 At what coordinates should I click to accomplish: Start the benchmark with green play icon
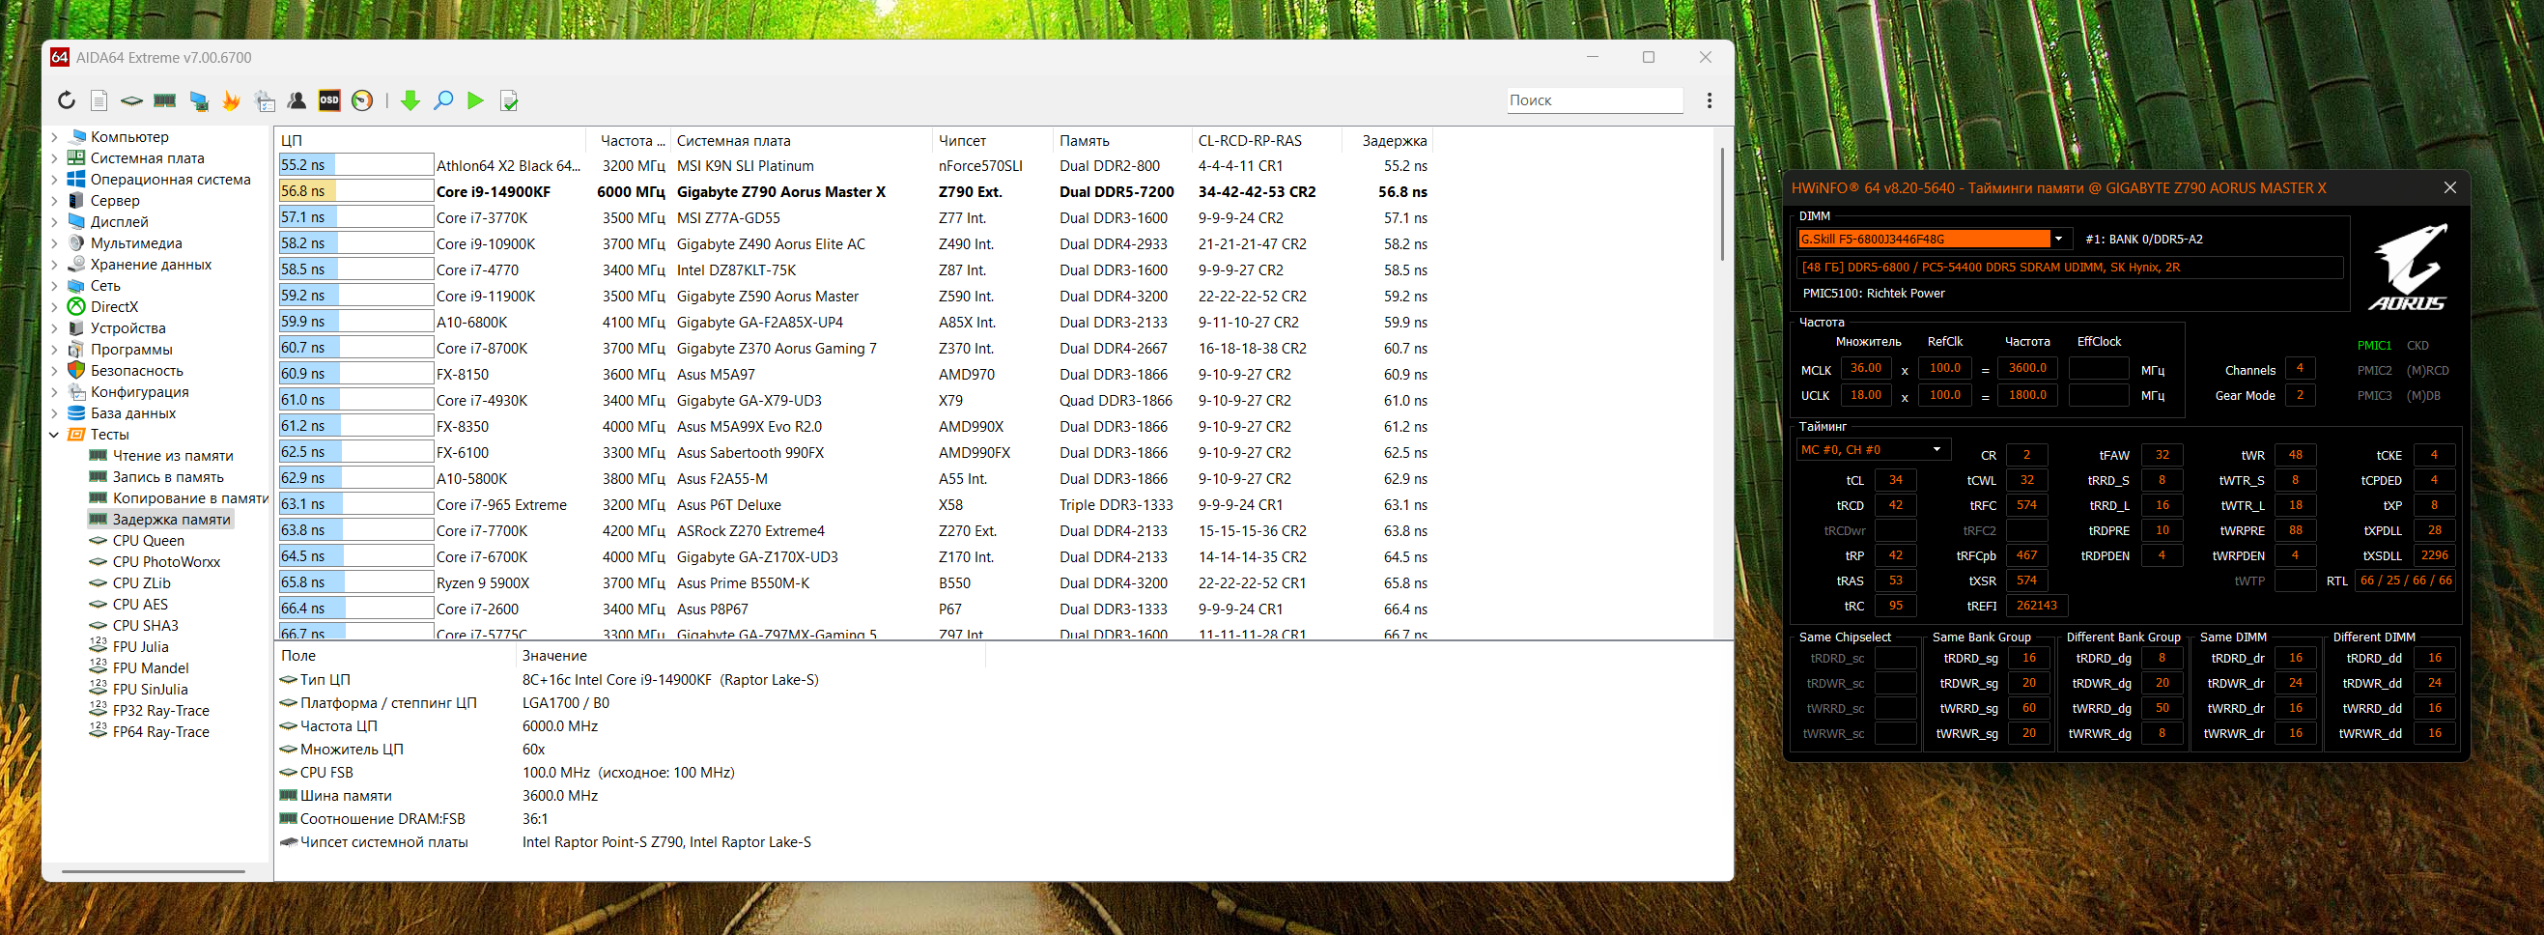pyautogui.click(x=476, y=99)
